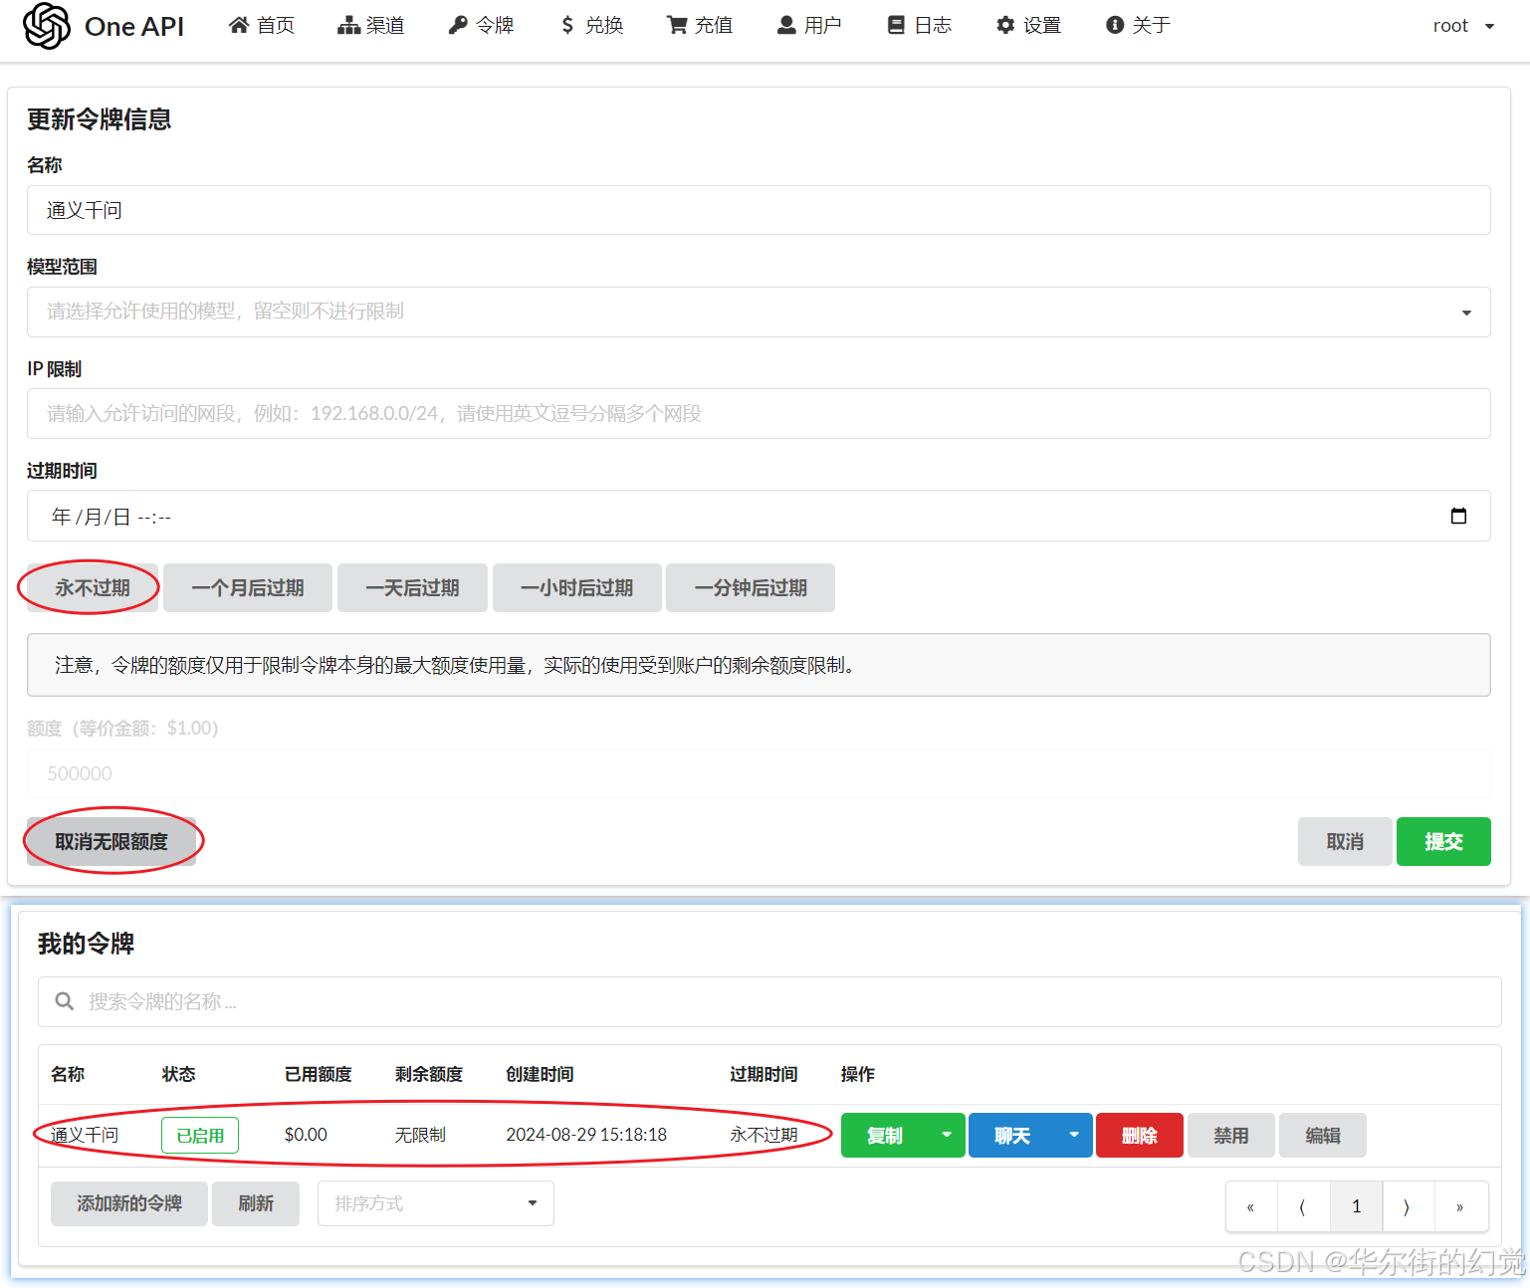Click the One API logo icon
Viewport: 1530px width, 1288px height.
47,26
